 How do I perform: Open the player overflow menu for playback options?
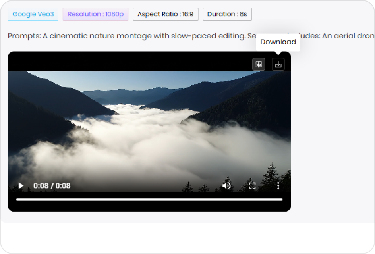[x=278, y=185]
